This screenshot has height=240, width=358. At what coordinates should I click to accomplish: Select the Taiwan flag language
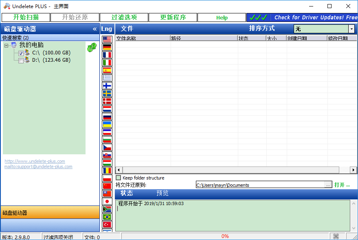tap(107, 194)
